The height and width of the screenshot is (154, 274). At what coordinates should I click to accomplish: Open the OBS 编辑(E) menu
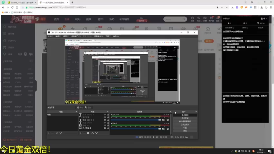coord(58,36)
